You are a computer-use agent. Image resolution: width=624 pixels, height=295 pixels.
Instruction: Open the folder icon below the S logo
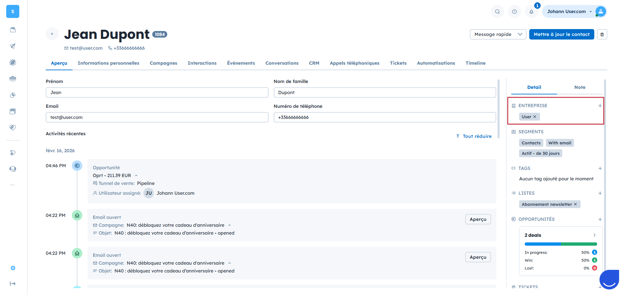[13, 30]
